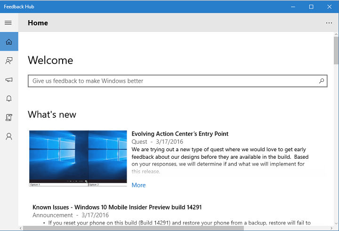
Task: Focus the feedback search input field
Action: (178, 81)
